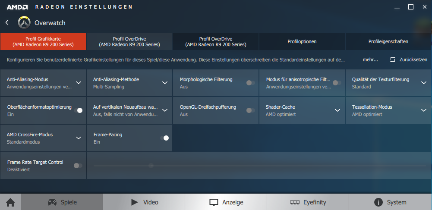
Task: Toggle Morphologische Filterung switch
Action: [x=250, y=83]
